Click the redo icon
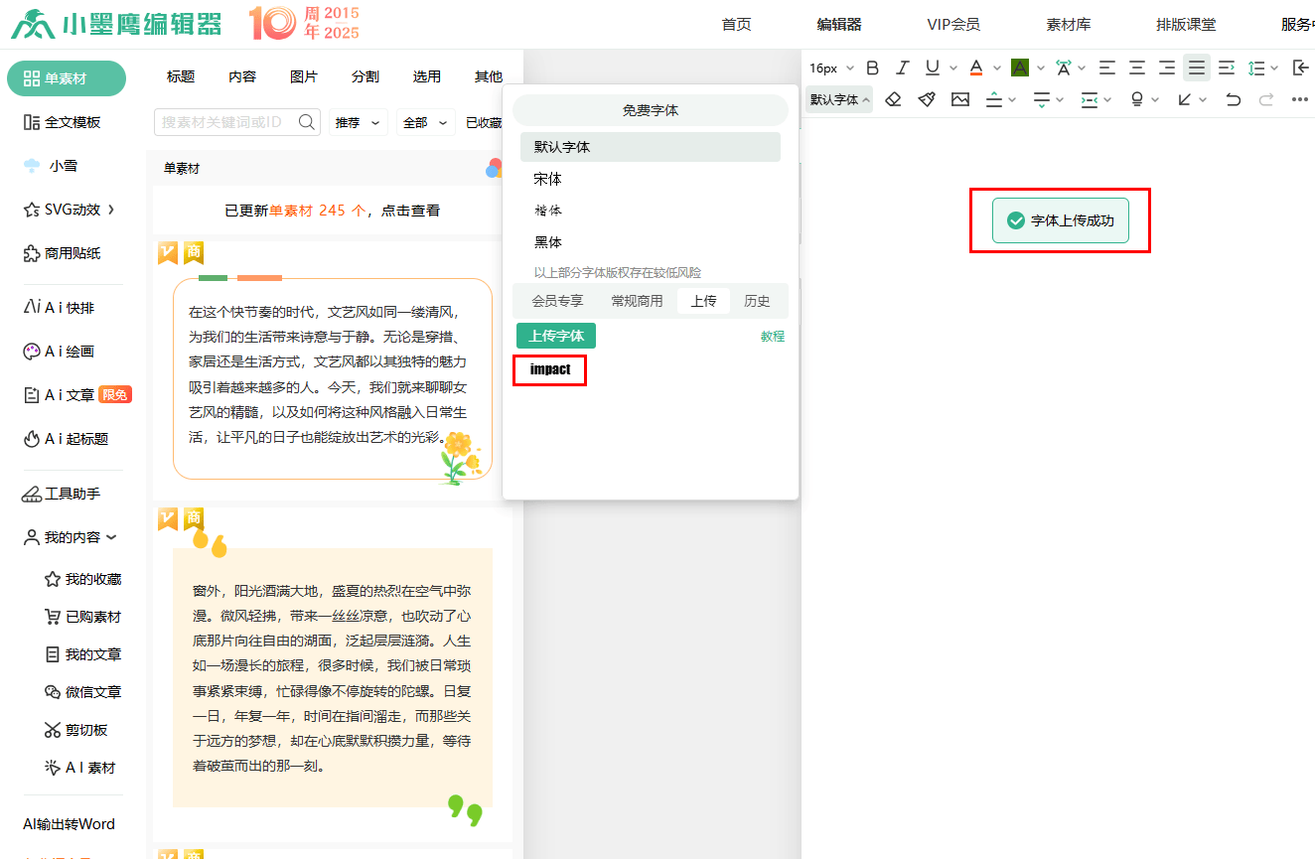1315x859 pixels. pos(1265,99)
